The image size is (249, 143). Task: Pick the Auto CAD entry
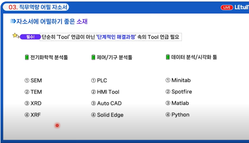[x=109, y=103]
